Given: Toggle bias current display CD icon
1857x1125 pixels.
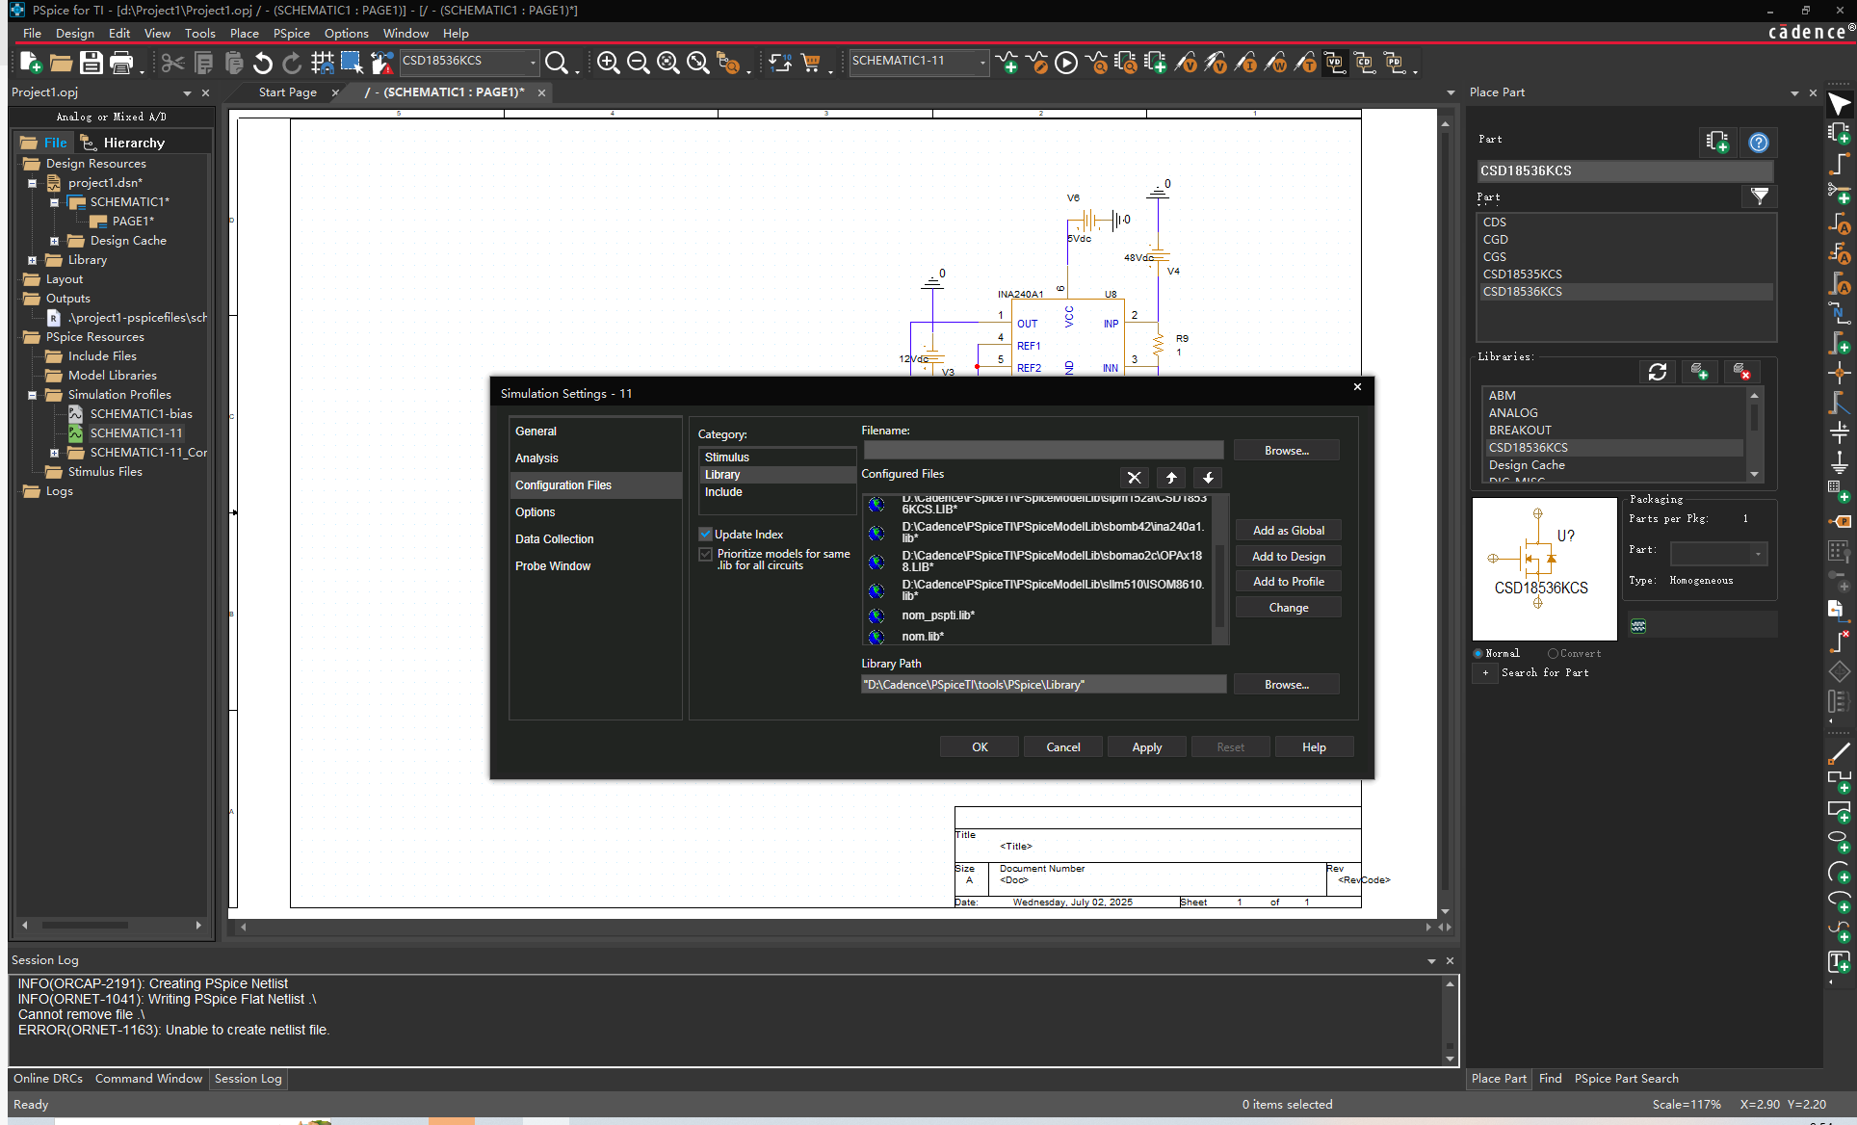Looking at the screenshot, I should pyautogui.click(x=1365, y=63).
